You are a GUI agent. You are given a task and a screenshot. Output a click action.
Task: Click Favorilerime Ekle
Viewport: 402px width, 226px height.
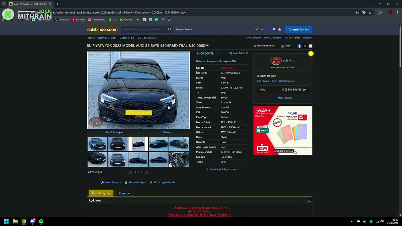tap(264, 46)
